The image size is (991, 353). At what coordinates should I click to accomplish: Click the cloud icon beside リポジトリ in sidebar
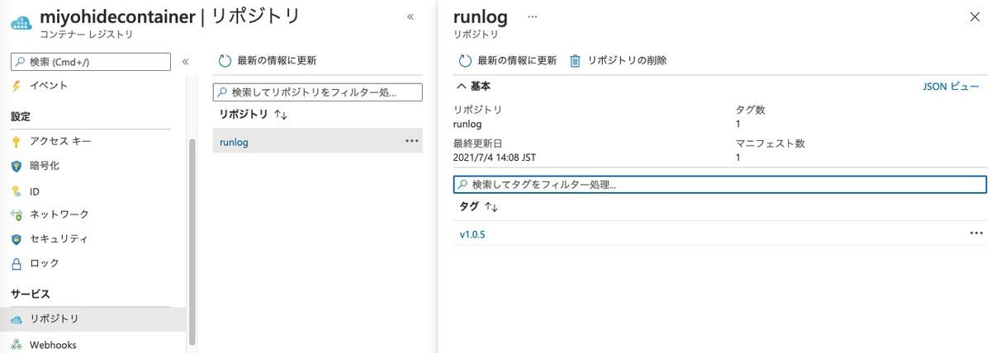coord(16,319)
